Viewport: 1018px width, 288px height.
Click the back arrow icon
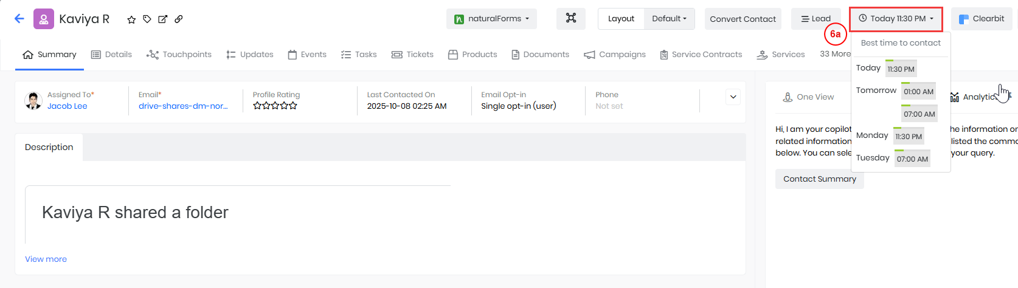(19, 19)
